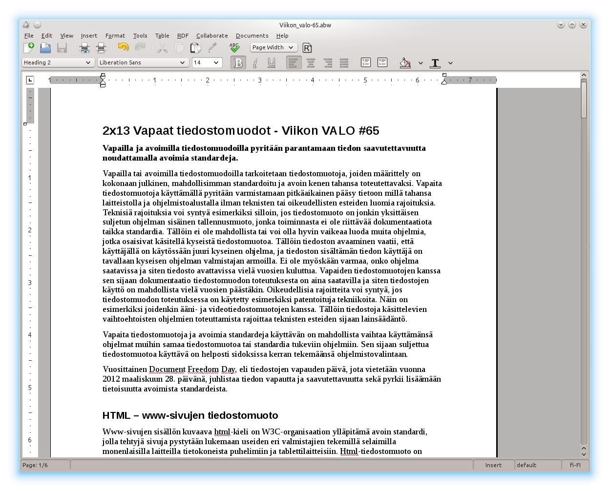Select the format painter eyedropper icon
610x492 pixels.
pos(212,47)
